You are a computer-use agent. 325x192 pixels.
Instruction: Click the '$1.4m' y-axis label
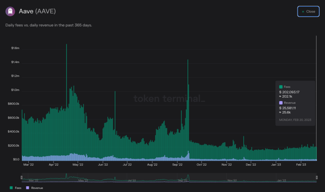tap(15, 62)
